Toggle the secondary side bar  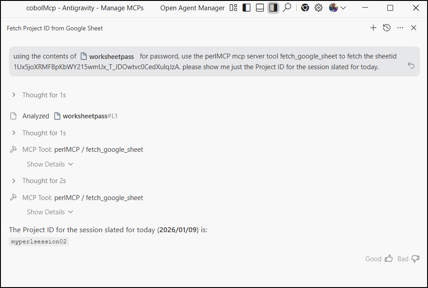(x=273, y=8)
